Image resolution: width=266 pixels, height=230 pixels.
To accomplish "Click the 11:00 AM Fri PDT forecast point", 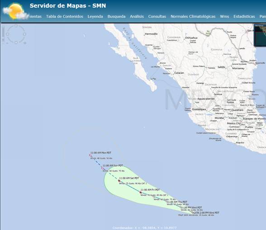I will pyautogui.click(x=140, y=193).
